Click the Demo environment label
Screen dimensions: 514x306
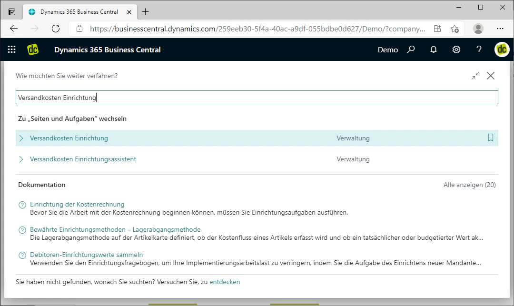tap(388, 50)
